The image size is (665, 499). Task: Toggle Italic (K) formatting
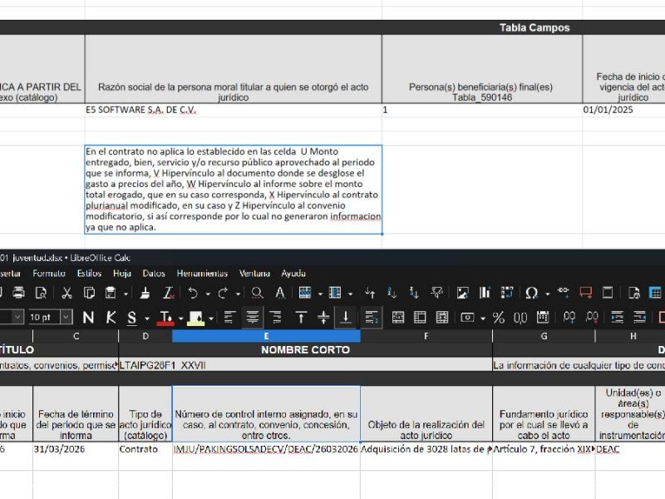(x=111, y=318)
